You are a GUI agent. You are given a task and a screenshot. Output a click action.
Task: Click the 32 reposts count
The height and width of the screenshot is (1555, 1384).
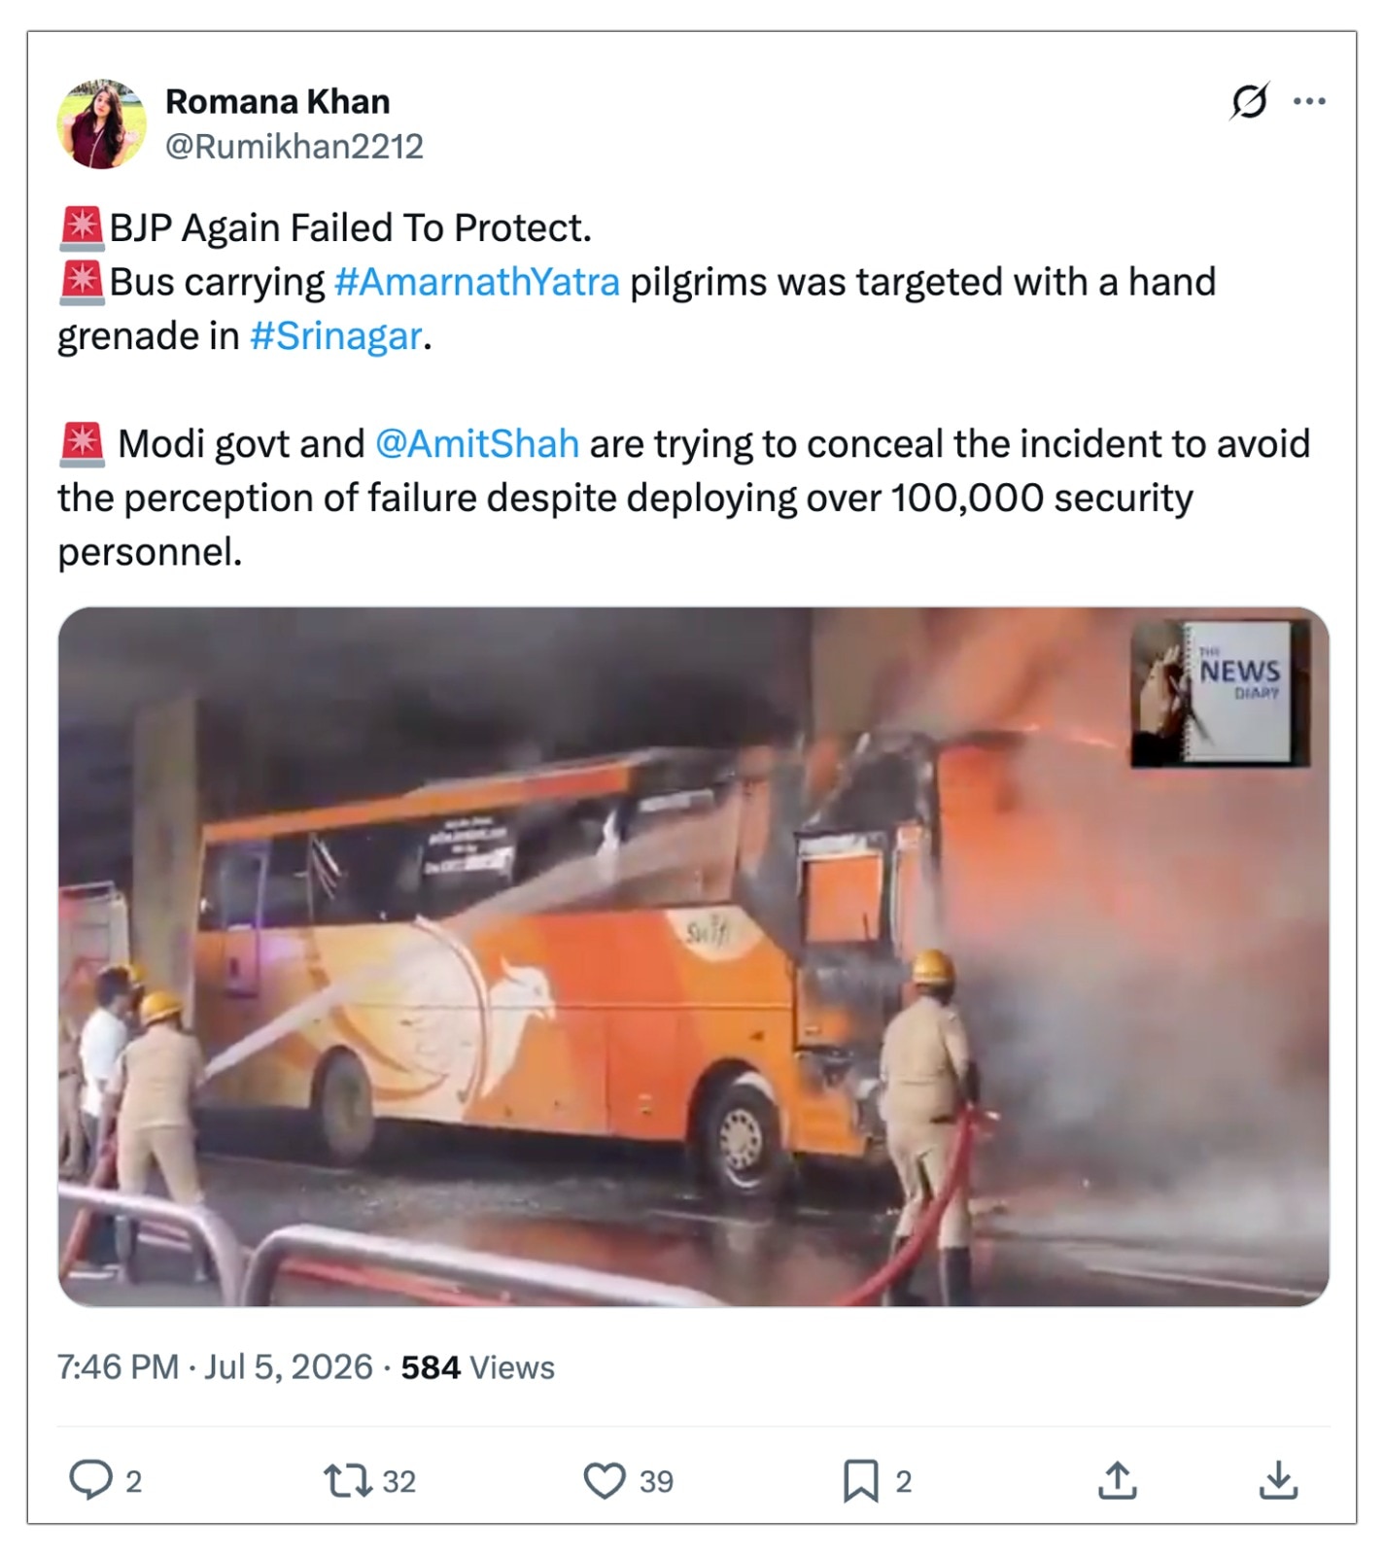[398, 1481]
